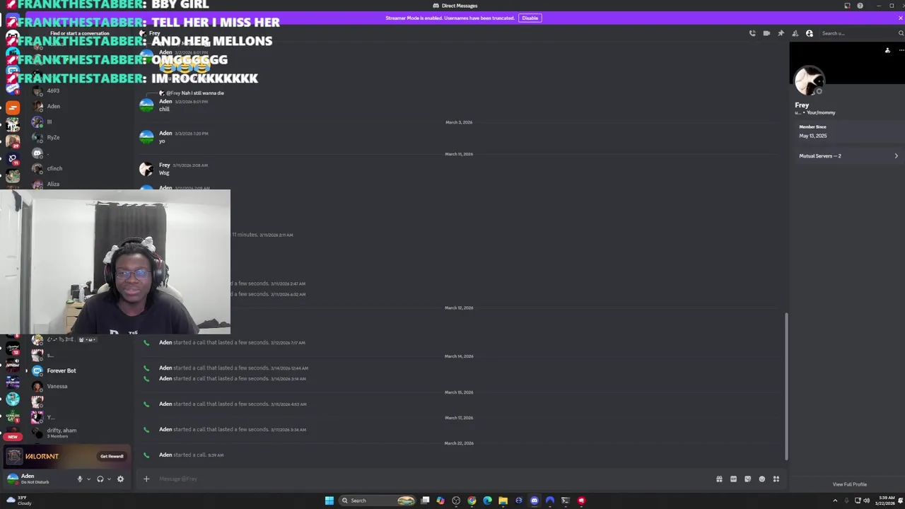
Task: Add friends to this DM
Action: [795, 33]
